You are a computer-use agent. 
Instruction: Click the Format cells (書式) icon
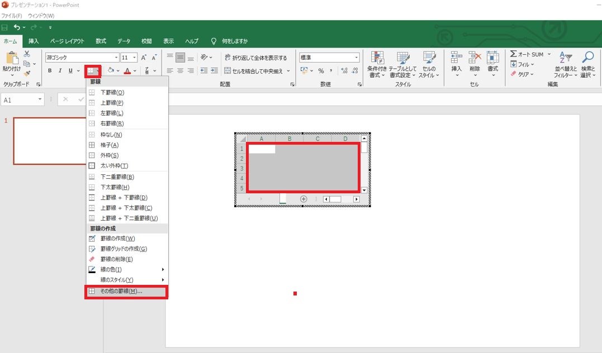coord(492,58)
